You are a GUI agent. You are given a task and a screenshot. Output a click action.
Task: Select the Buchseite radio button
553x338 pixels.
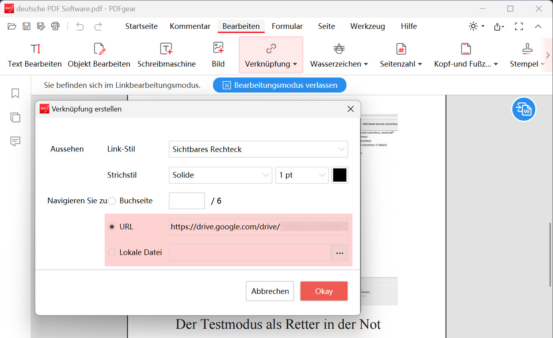(x=112, y=201)
